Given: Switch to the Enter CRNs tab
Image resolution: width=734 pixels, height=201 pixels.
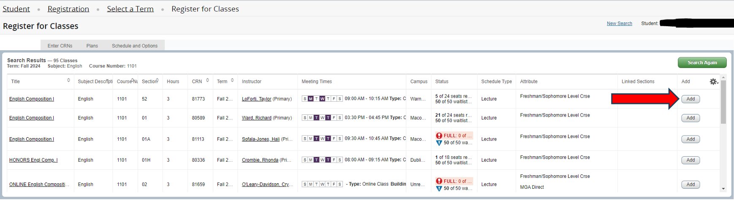Looking at the screenshot, I should (60, 46).
